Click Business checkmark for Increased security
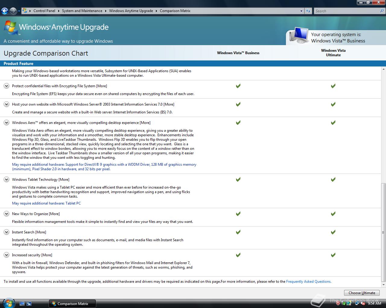Viewport: 386px width, 308px height. pyautogui.click(x=238, y=255)
